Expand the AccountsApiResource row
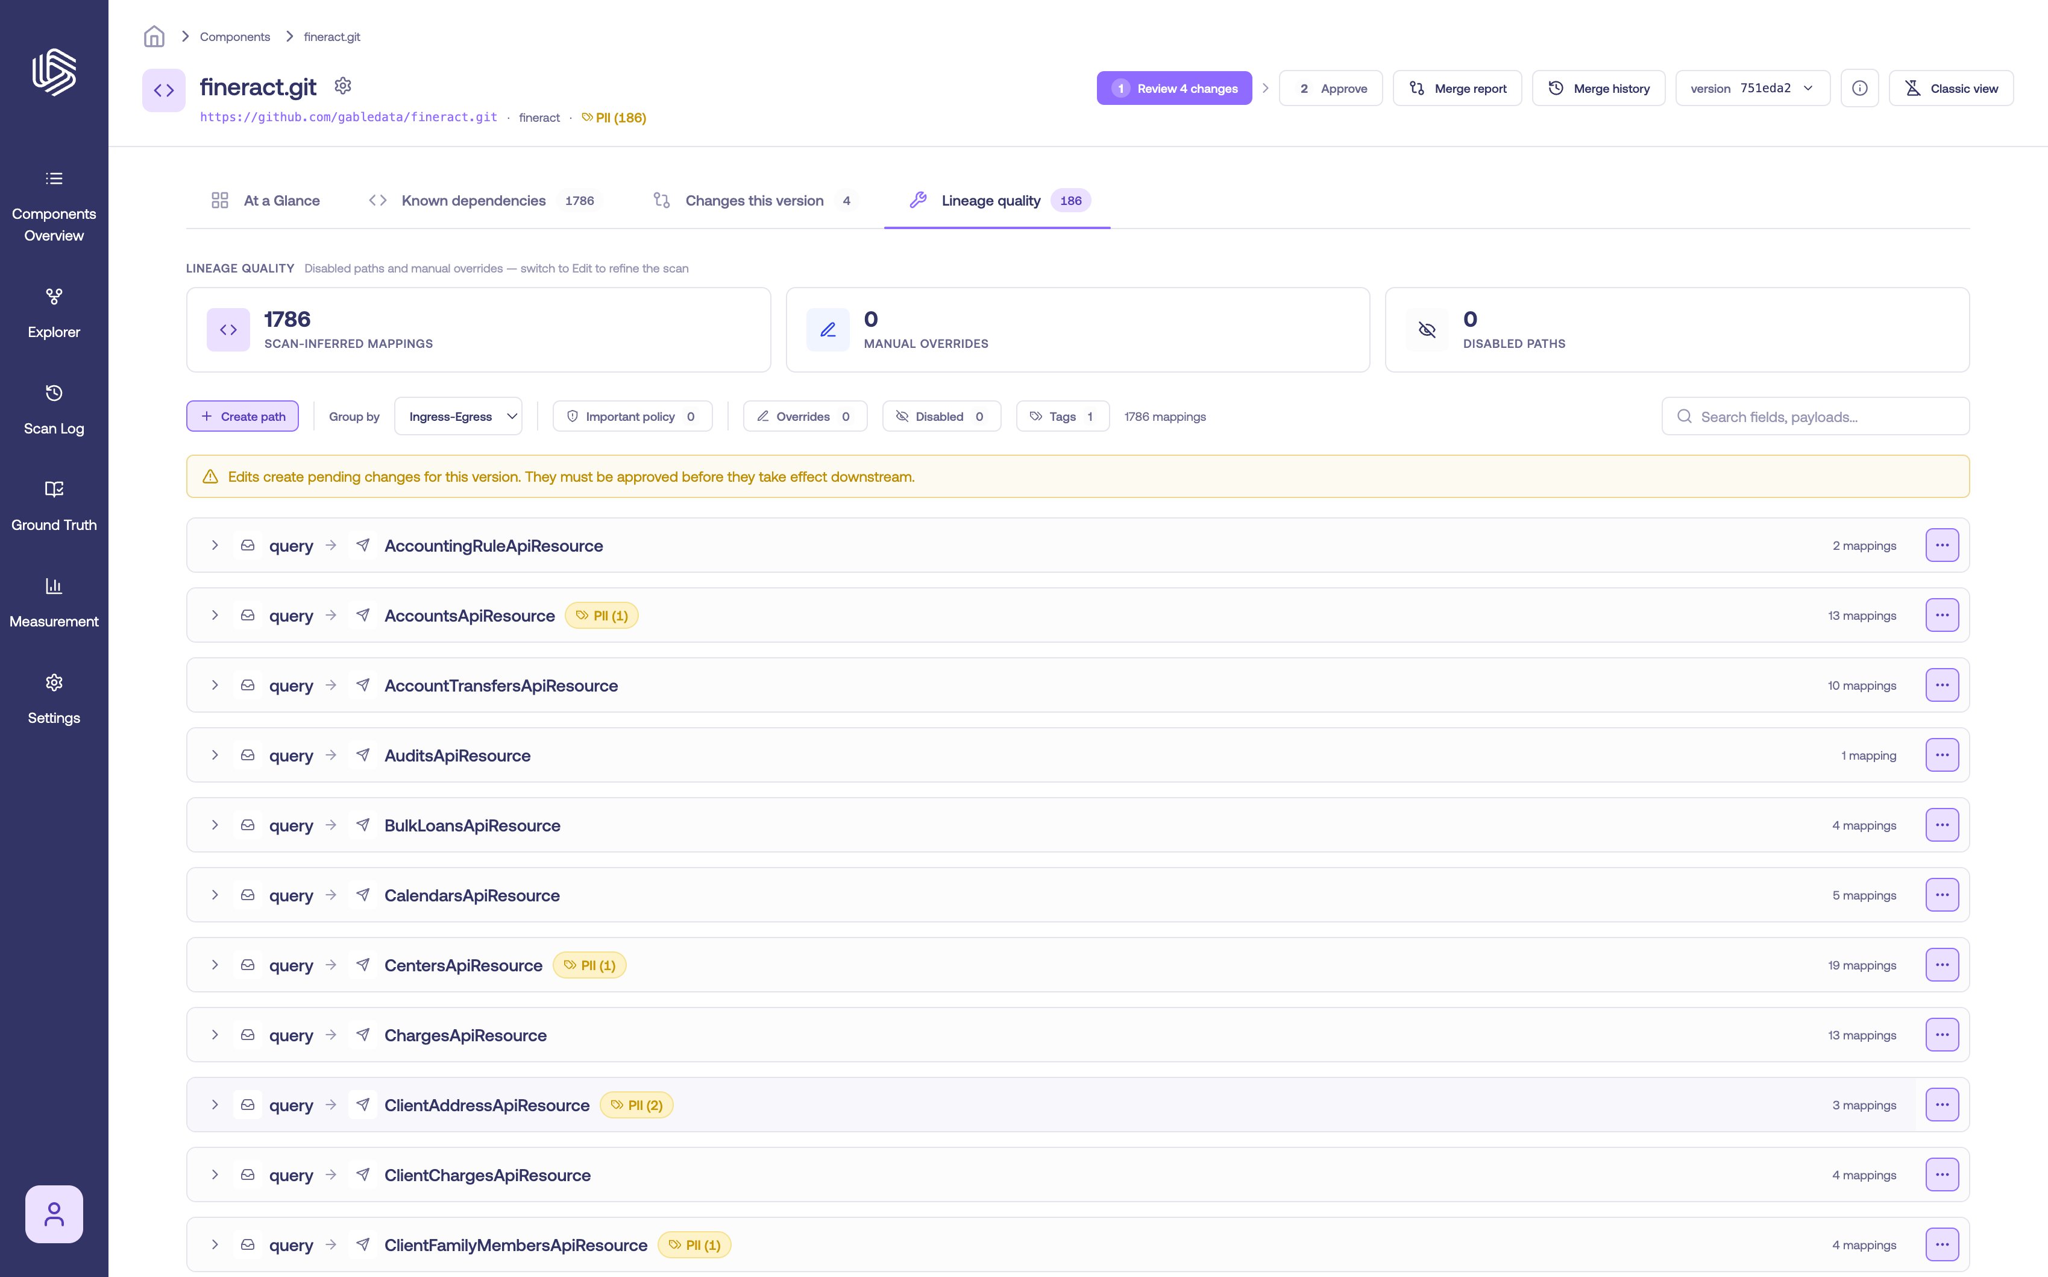The width and height of the screenshot is (2048, 1277). coord(215,616)
